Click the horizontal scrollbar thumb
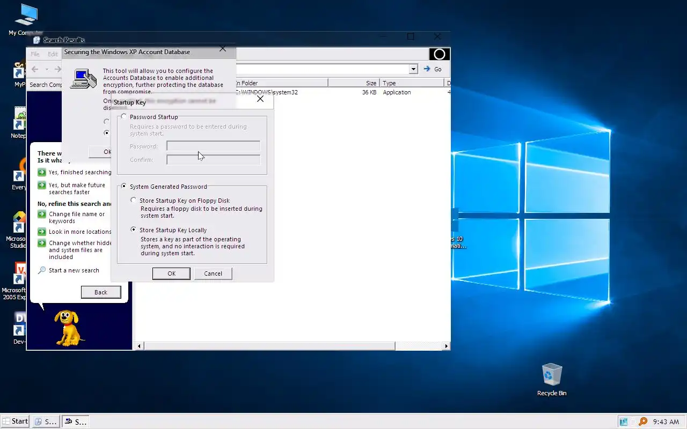687x429 pixels. [x=269, y=346]
